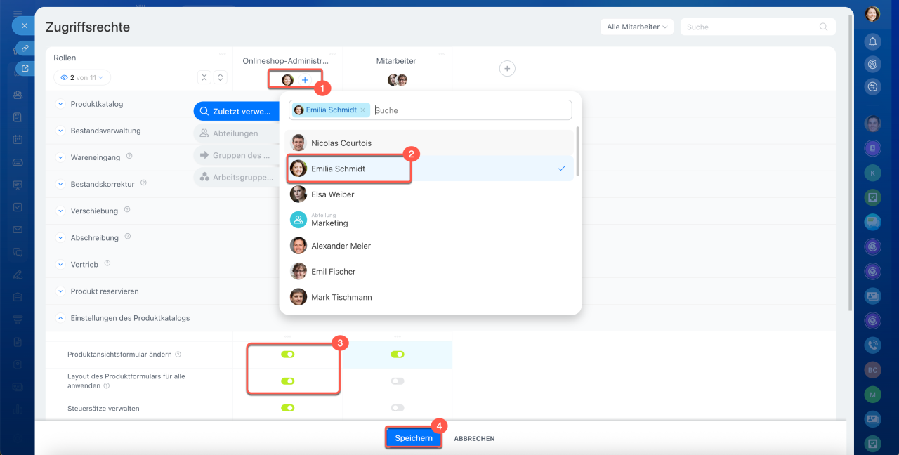899x455 pixels.
Task: Open the Marketing department icon in the list
Action: point(298,220)
